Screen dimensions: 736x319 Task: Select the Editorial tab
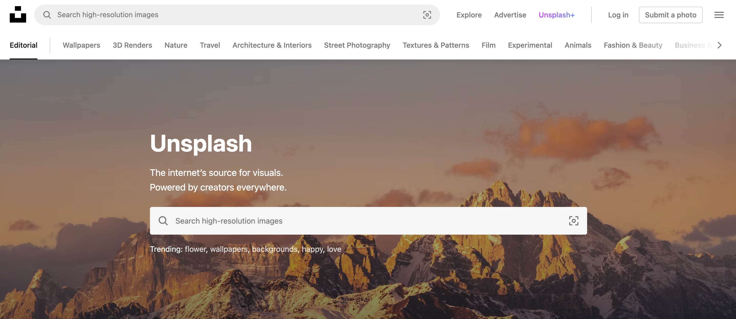[x=23, y=45]
